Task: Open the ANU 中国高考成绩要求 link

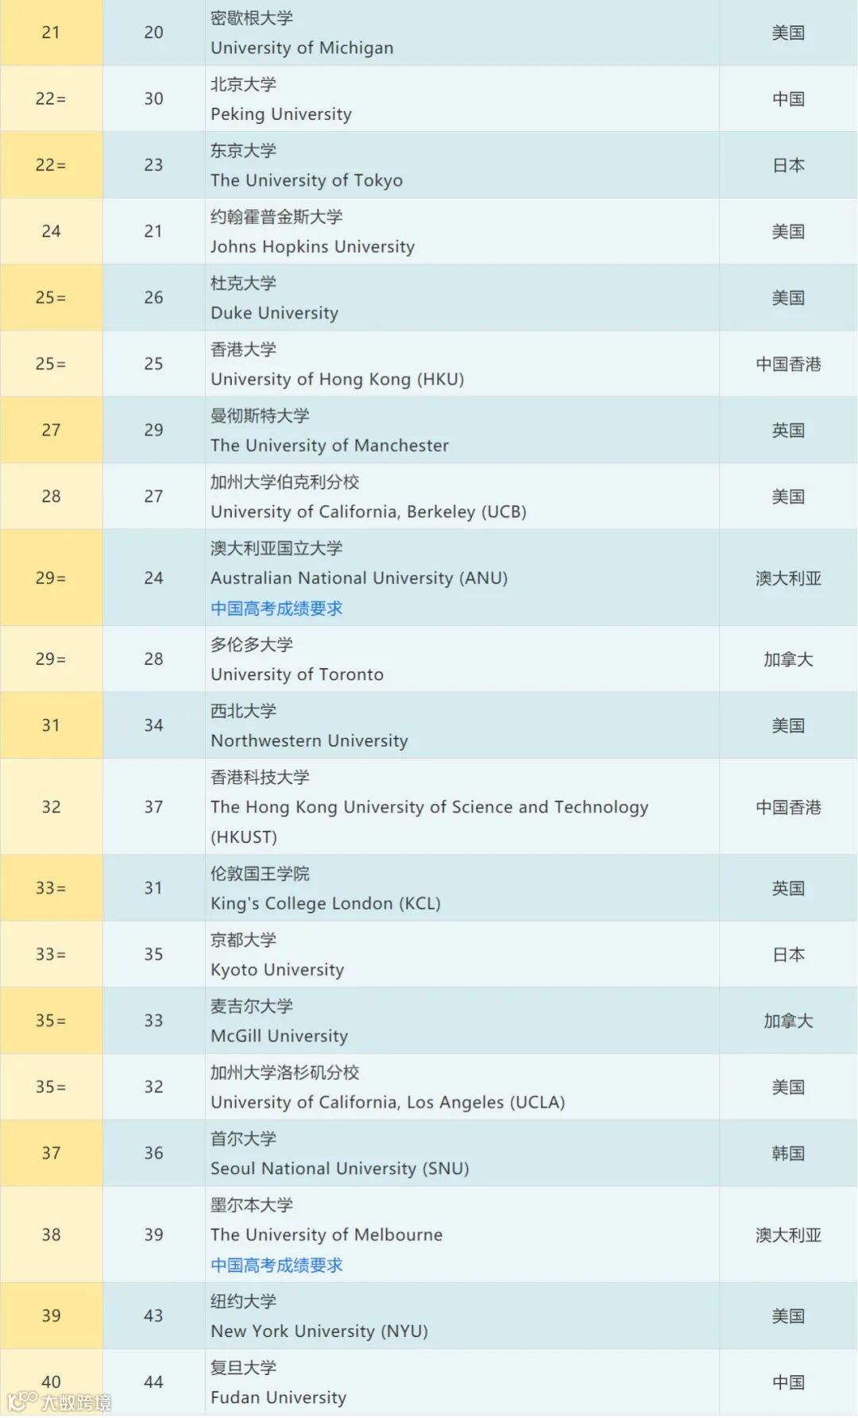Action: (276, 609)
